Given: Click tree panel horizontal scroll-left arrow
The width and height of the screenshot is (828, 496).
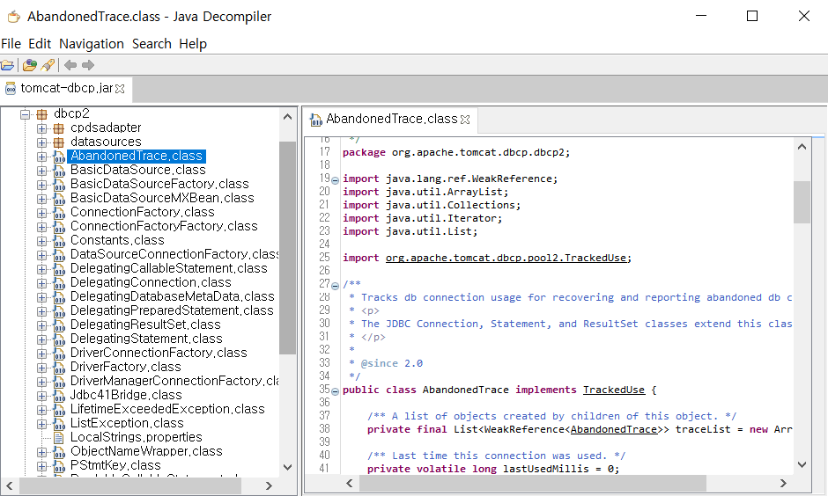Looking at the screenshot, I should (x=10, y=485).
